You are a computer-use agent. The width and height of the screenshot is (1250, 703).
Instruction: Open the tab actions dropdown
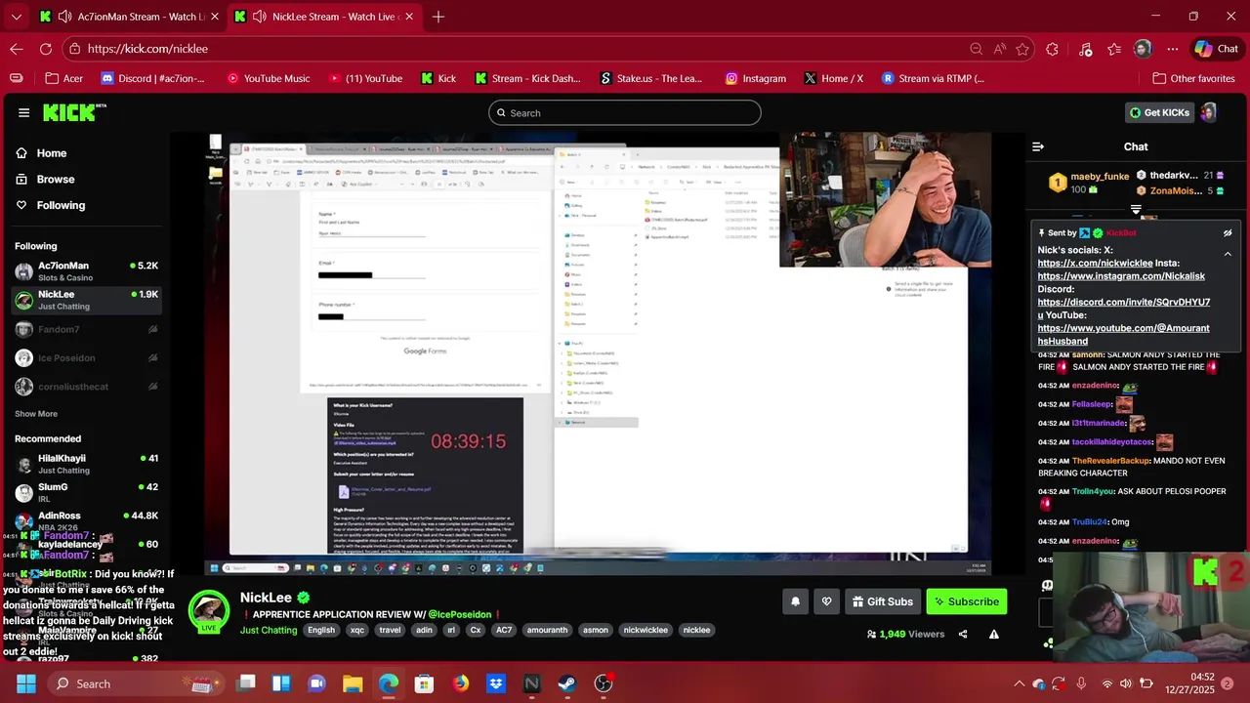click(16, 17)
